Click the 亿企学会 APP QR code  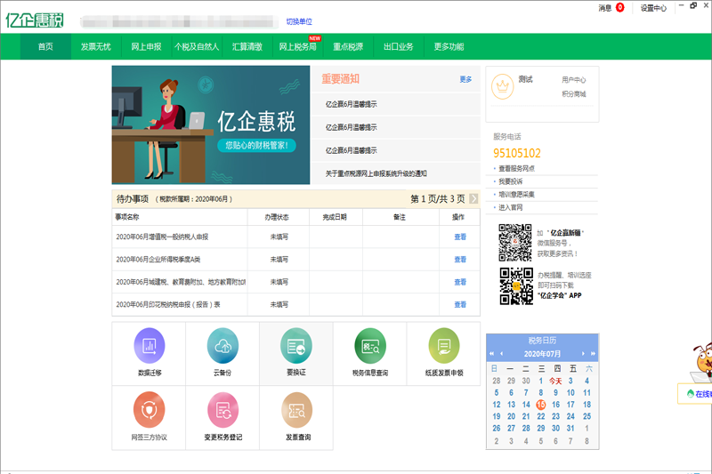[x=516, y=286]
